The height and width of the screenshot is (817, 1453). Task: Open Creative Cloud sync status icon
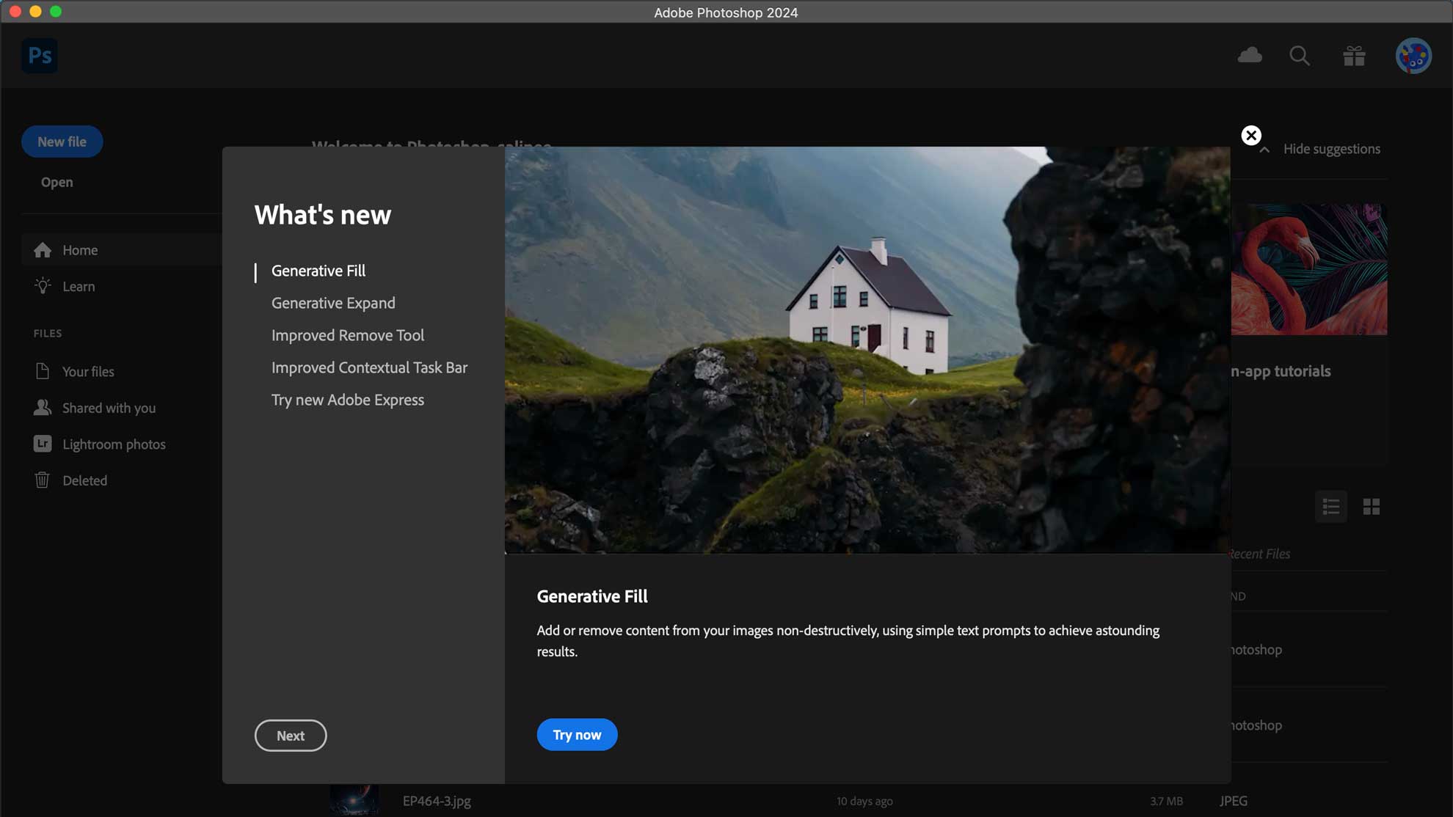tap(1250, 56)
